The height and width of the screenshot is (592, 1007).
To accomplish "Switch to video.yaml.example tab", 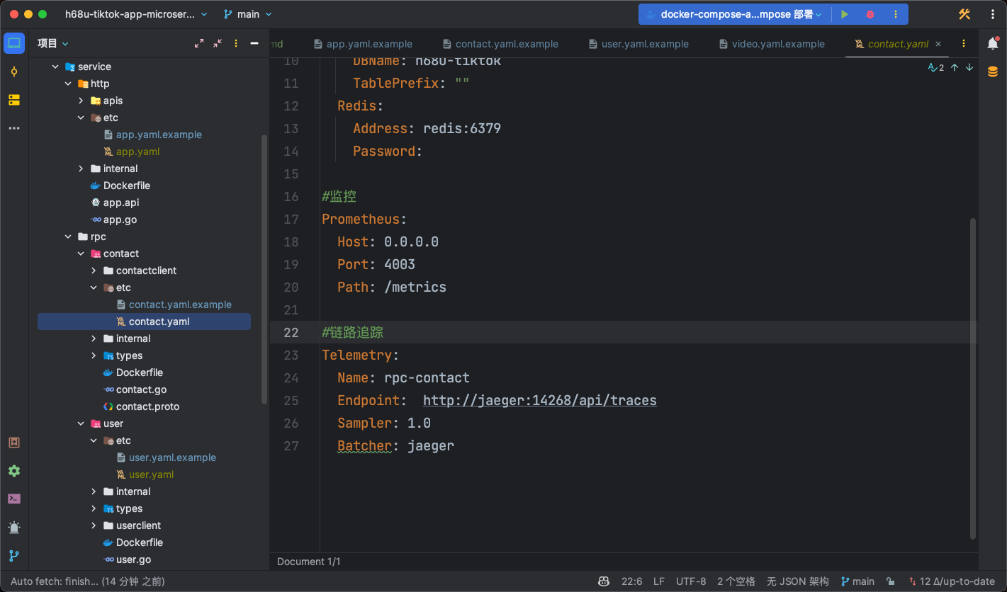I will pyautogui.click(x=772, y=44).
